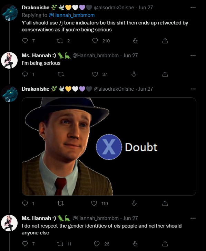
Task: Open the Doubt meme image
Action: [109, 147]
